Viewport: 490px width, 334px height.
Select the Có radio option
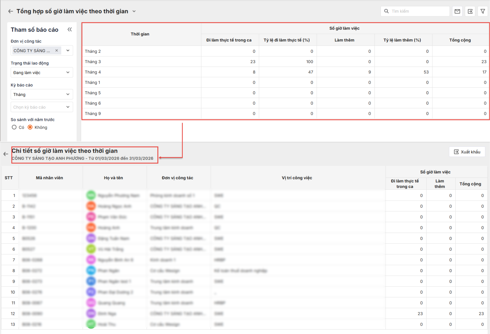coord(14,127)
